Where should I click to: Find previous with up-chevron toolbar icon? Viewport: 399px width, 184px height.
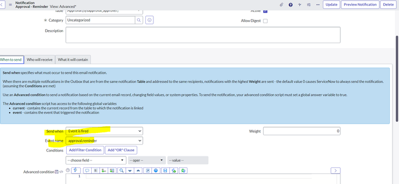click(x=138, y=170)
